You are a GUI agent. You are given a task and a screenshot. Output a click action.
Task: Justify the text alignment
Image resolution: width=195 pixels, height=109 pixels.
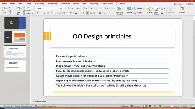94,13
